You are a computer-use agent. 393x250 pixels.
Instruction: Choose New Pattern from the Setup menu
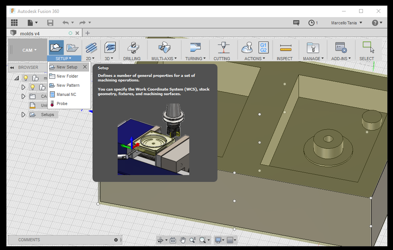(69, 85)
